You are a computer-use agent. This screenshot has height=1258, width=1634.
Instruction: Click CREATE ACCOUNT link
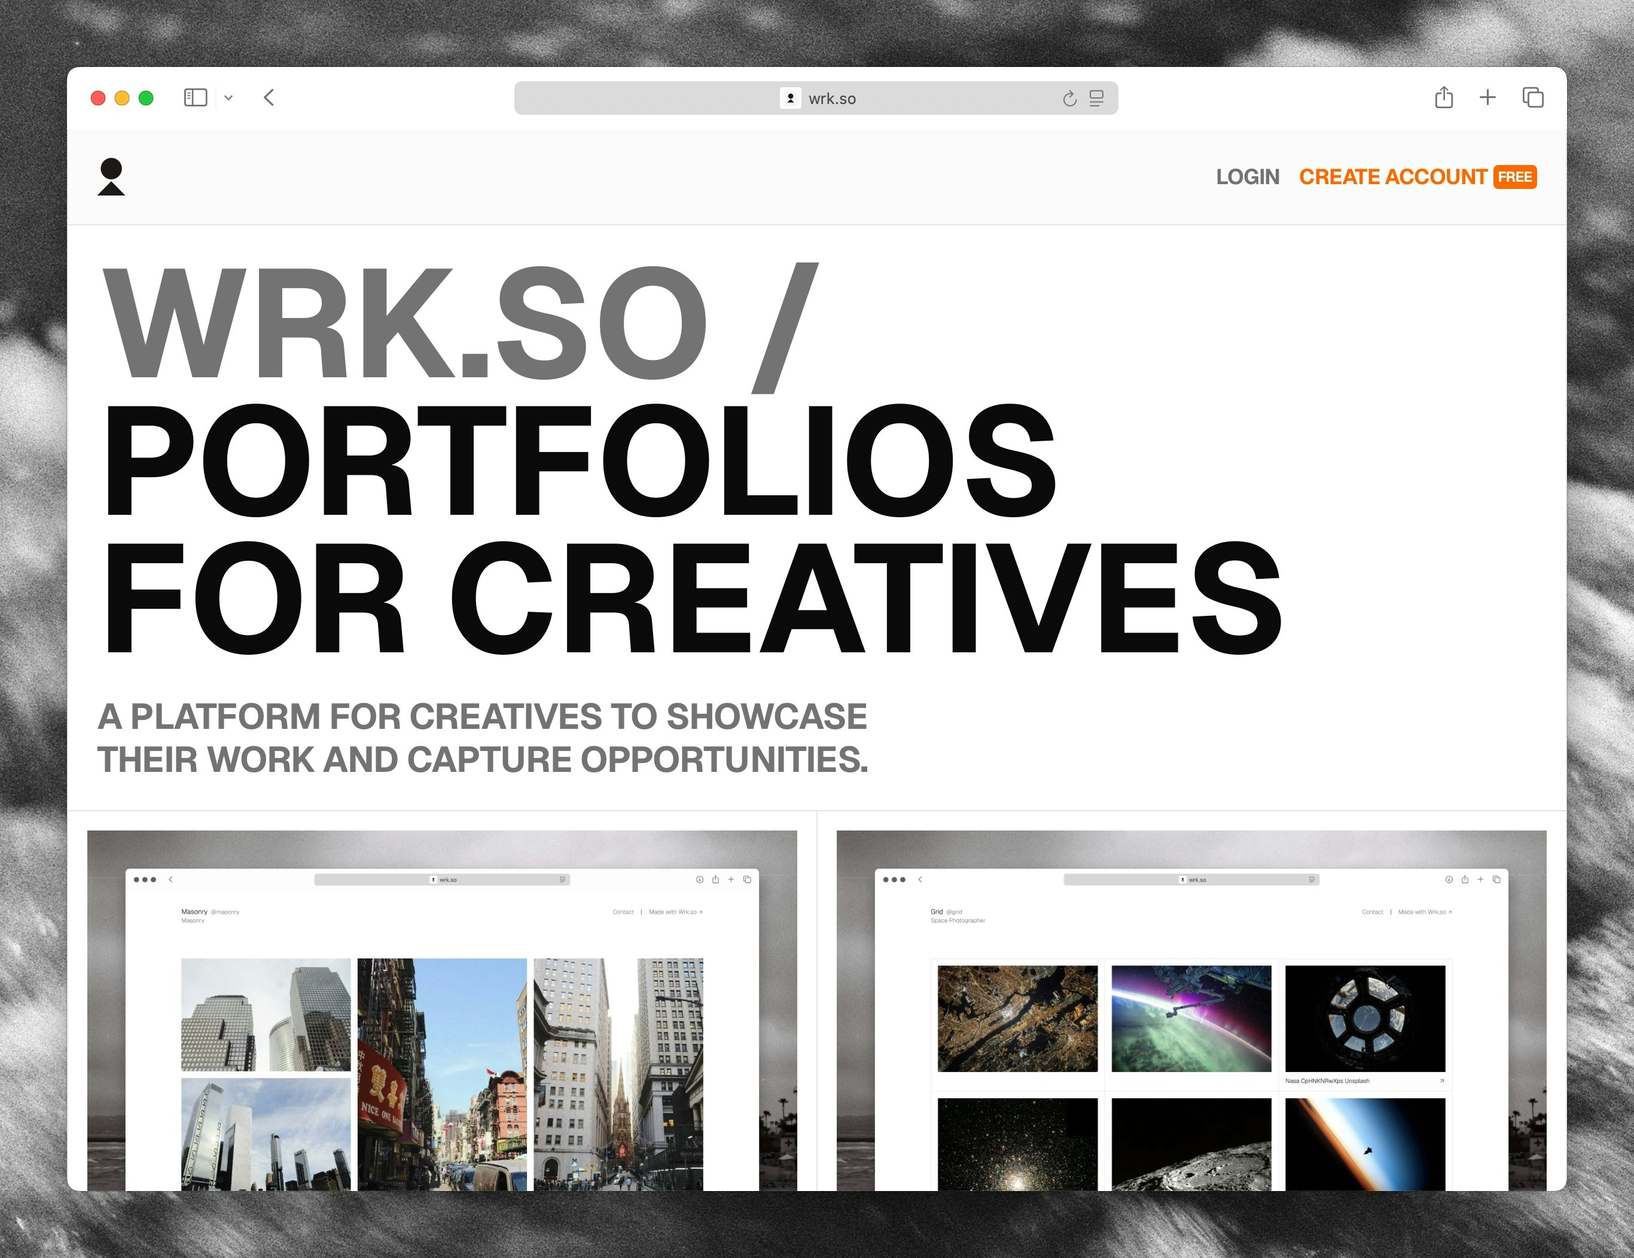[1392, 177]
